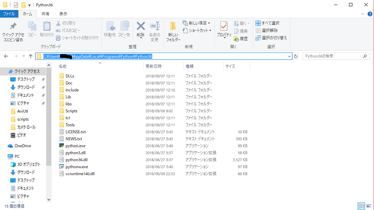Click the Copy ribbon icon
The height and width of the screenshot is (210, 374).
(32, 29)
